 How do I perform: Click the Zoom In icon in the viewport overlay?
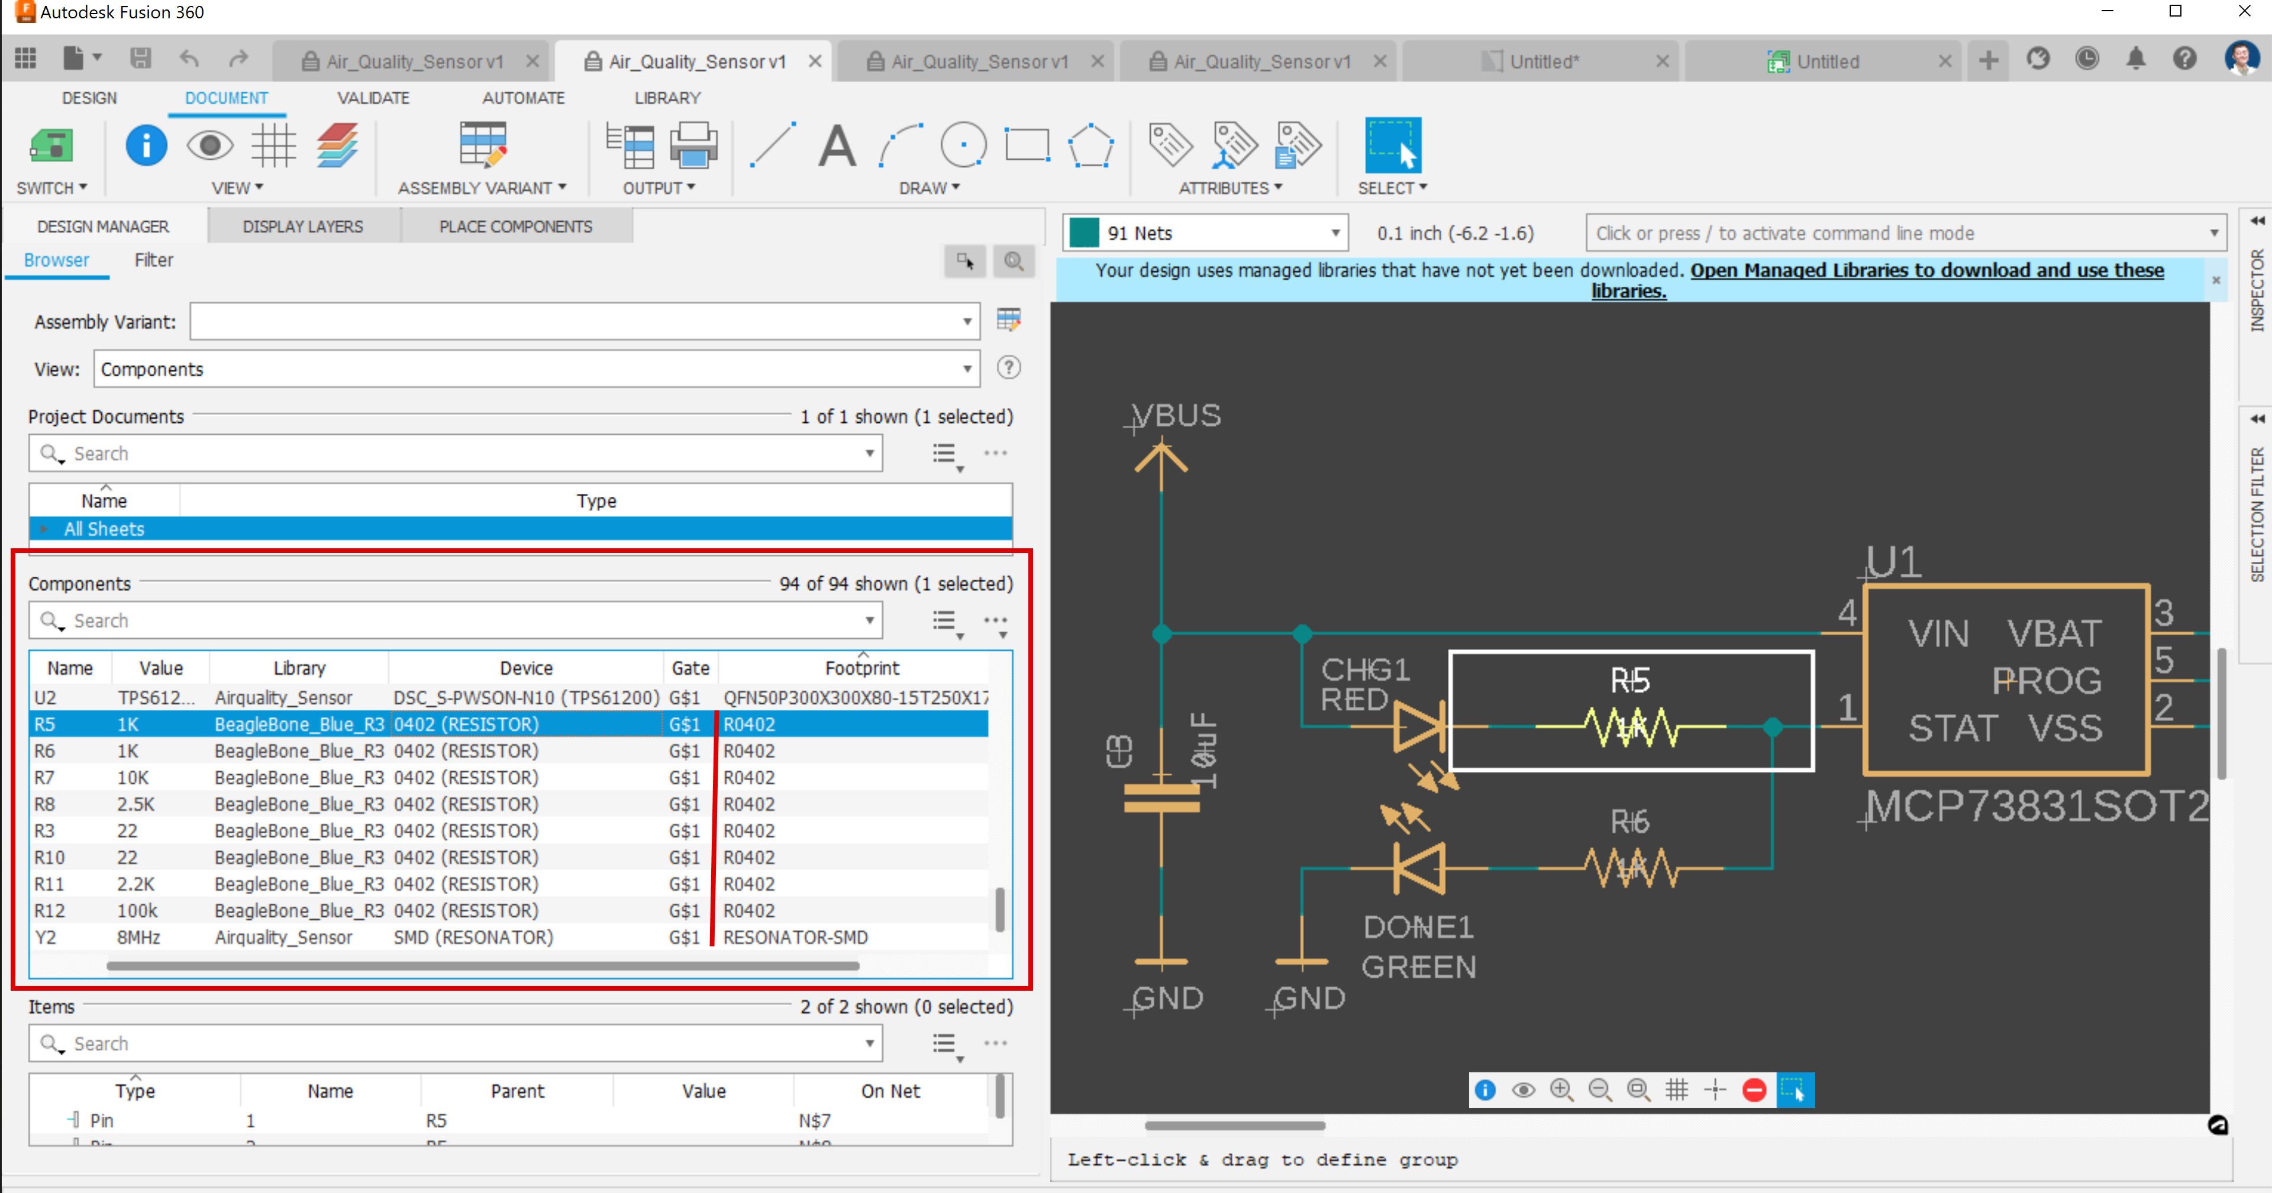click(1563, 1090)
